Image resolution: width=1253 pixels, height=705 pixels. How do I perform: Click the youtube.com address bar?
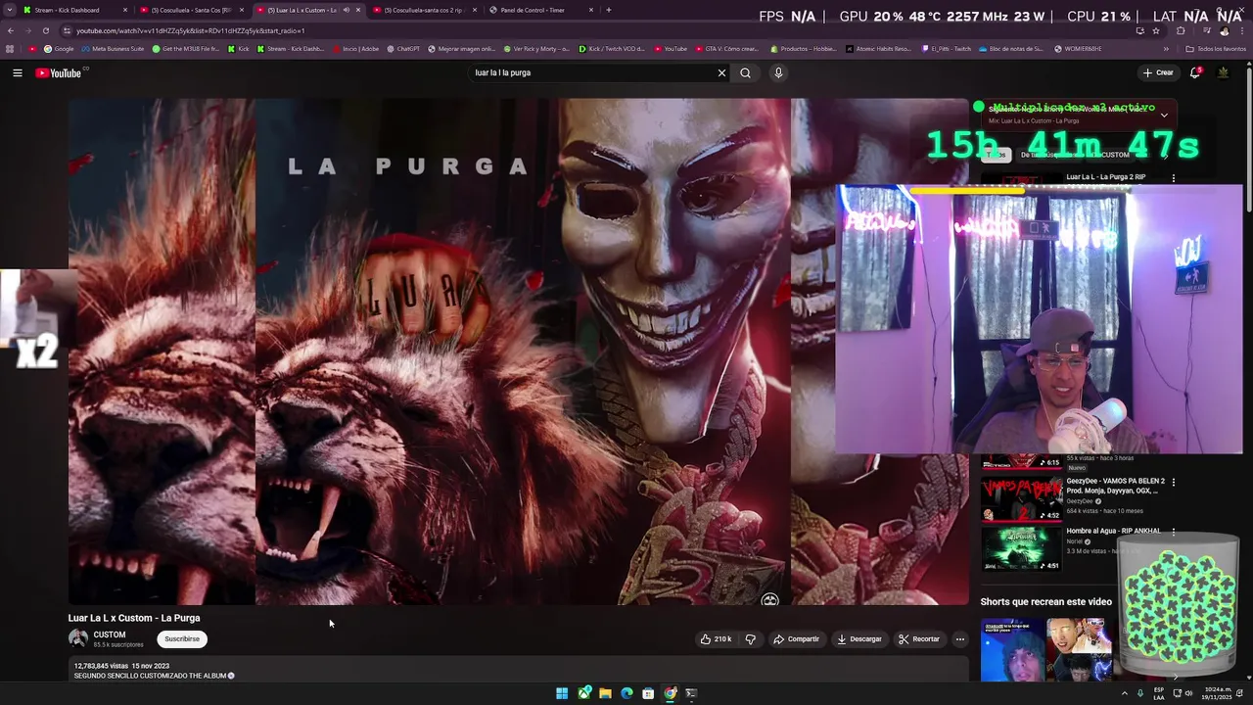click(587, 30)
